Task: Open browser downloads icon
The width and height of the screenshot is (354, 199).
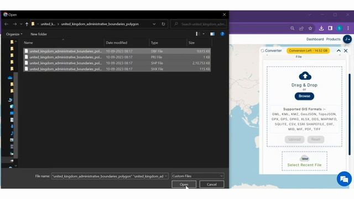Action: (x=321, y=28)
